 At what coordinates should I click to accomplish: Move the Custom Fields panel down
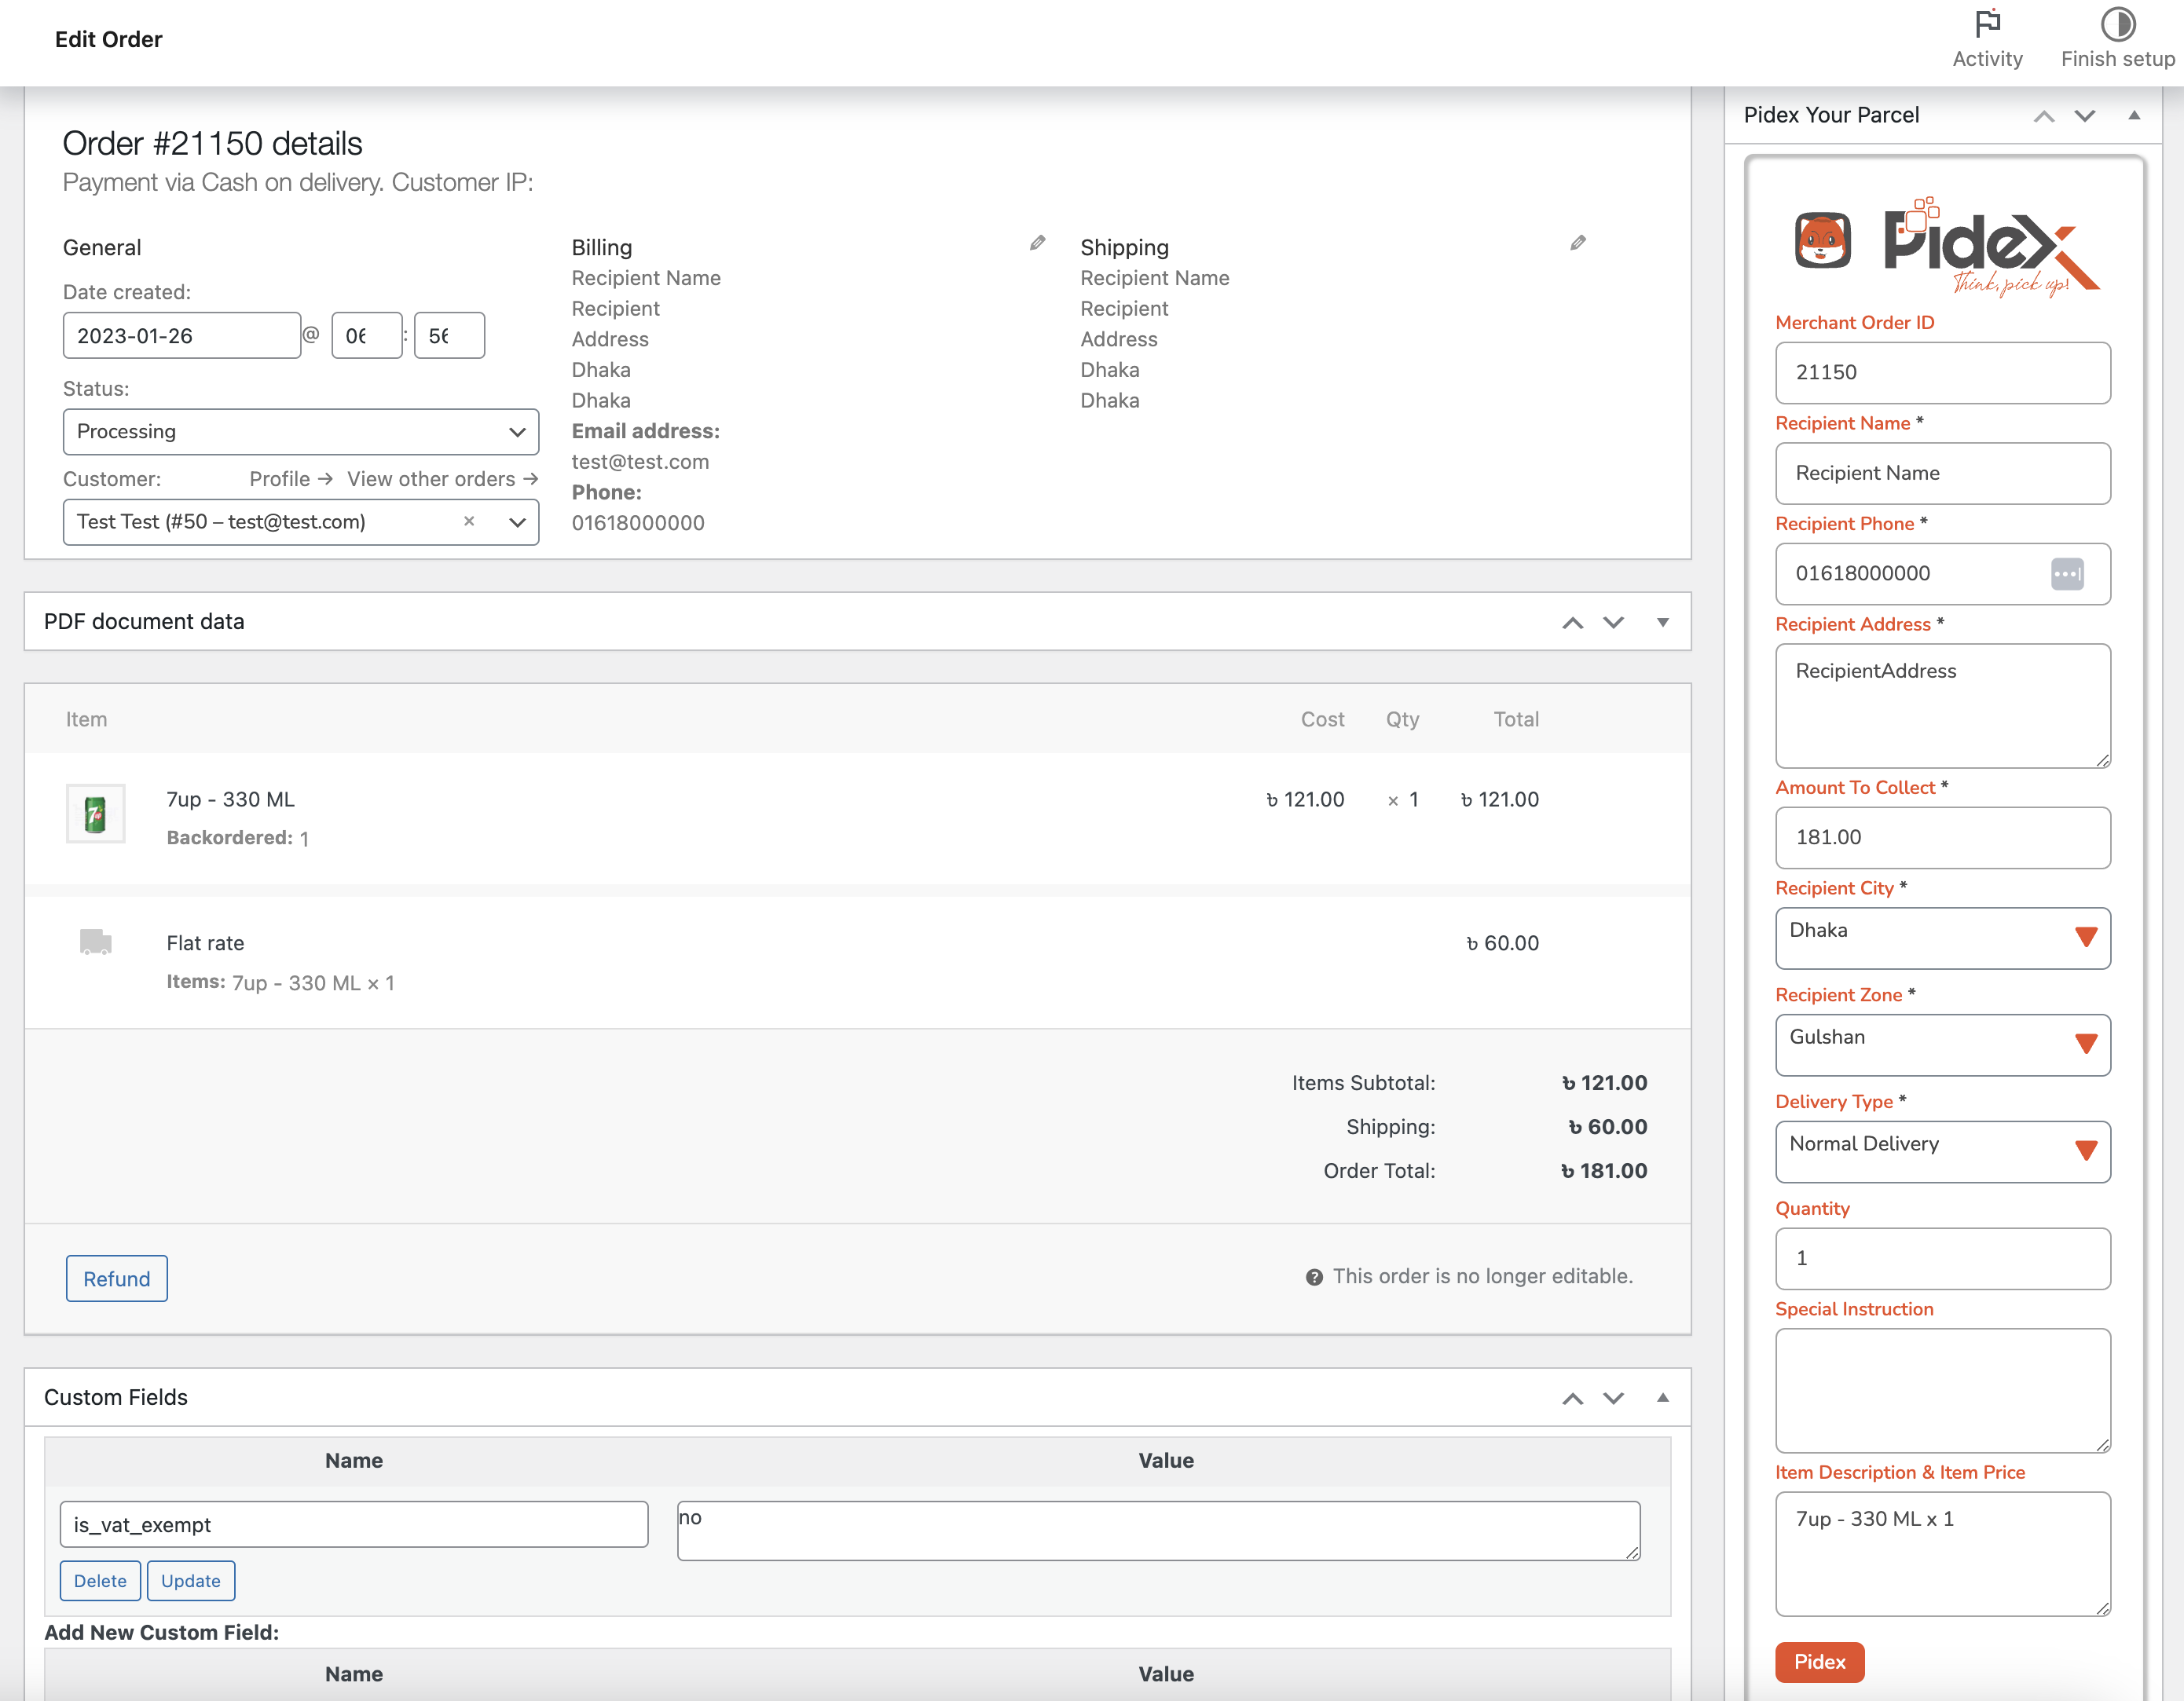tap(1613, 1397)
